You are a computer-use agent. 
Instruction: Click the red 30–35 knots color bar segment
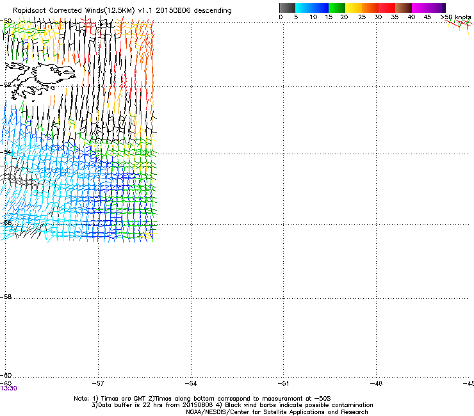pos(387,8)
